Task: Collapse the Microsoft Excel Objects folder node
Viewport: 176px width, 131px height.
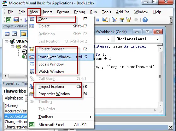Action: pos(13,47)
